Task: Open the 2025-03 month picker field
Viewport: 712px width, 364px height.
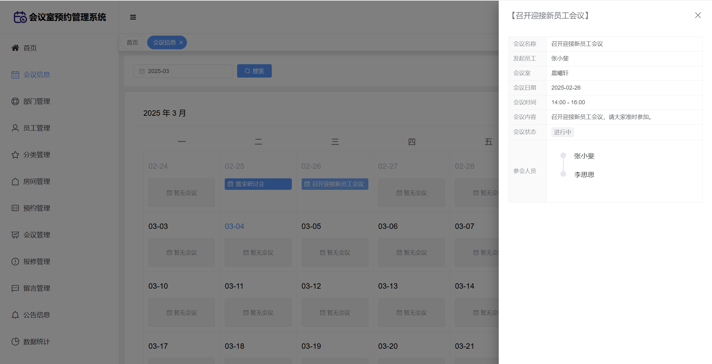Action: tap(183, 71)
